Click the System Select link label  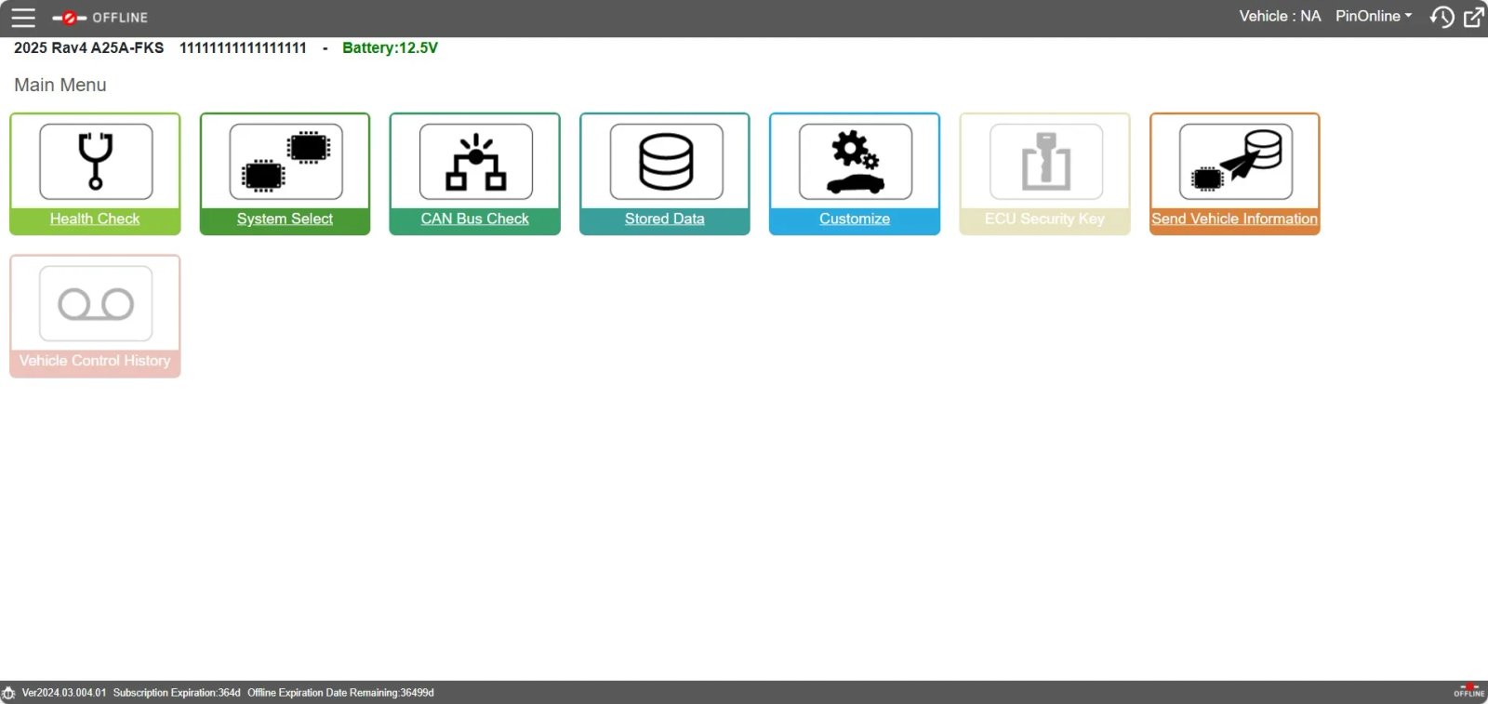(285, 219)
